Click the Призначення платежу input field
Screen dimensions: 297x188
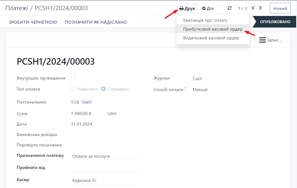[x=106, y=156]
